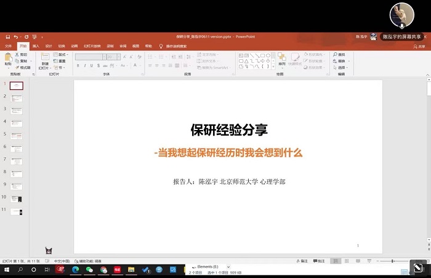
Task: Switch to the Design (设计) ribbon tab
Action: 49,46
